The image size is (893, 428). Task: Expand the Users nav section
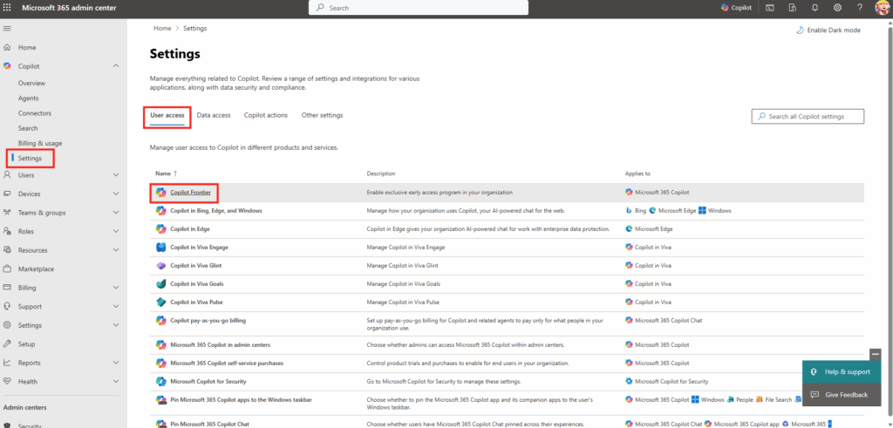click(x=116, y=175)
